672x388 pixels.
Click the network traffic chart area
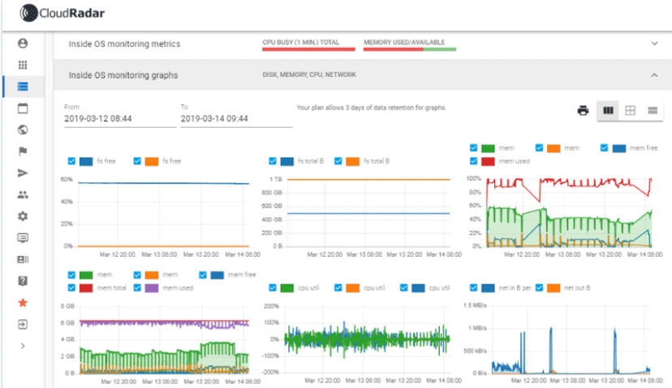pos(571,339)
